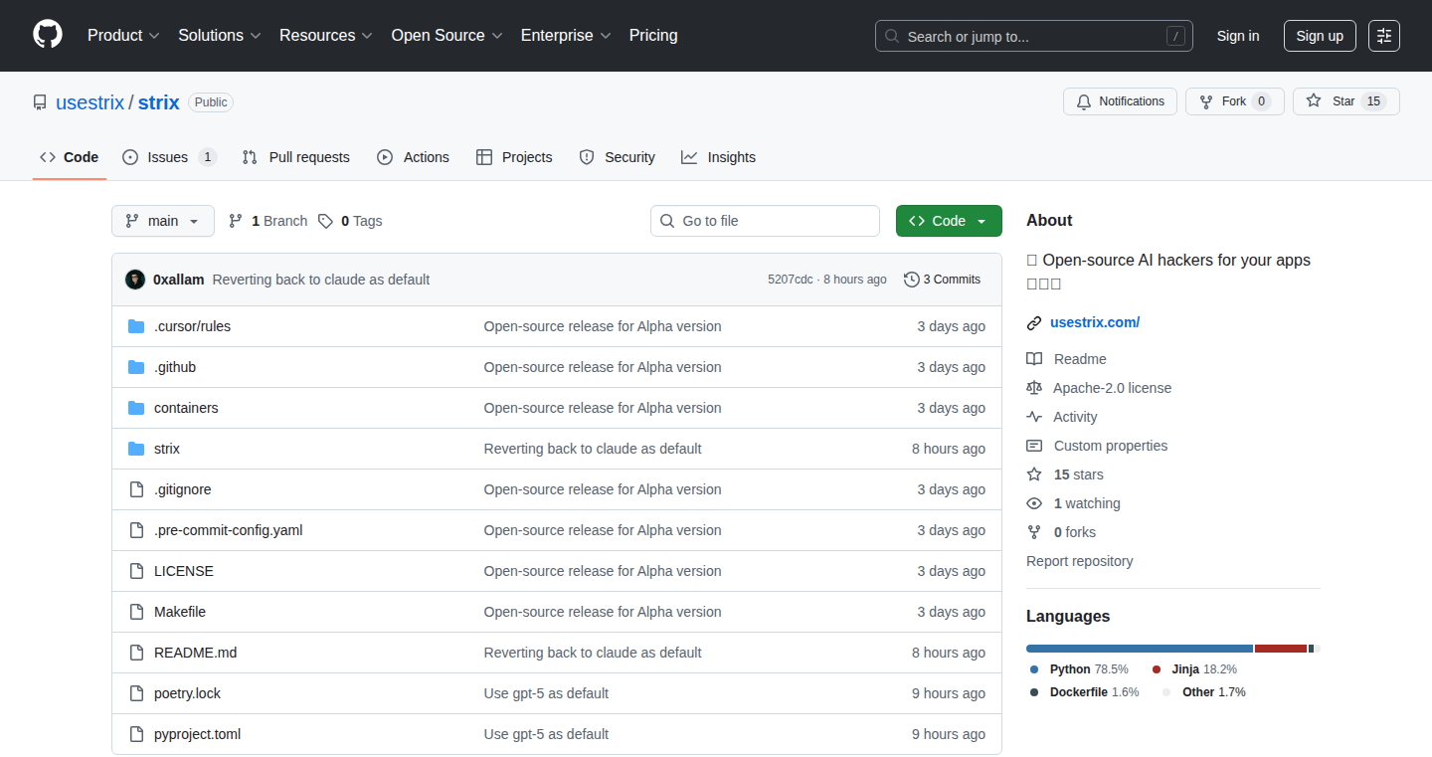Open the strix folder

click(x=167, y=449)
